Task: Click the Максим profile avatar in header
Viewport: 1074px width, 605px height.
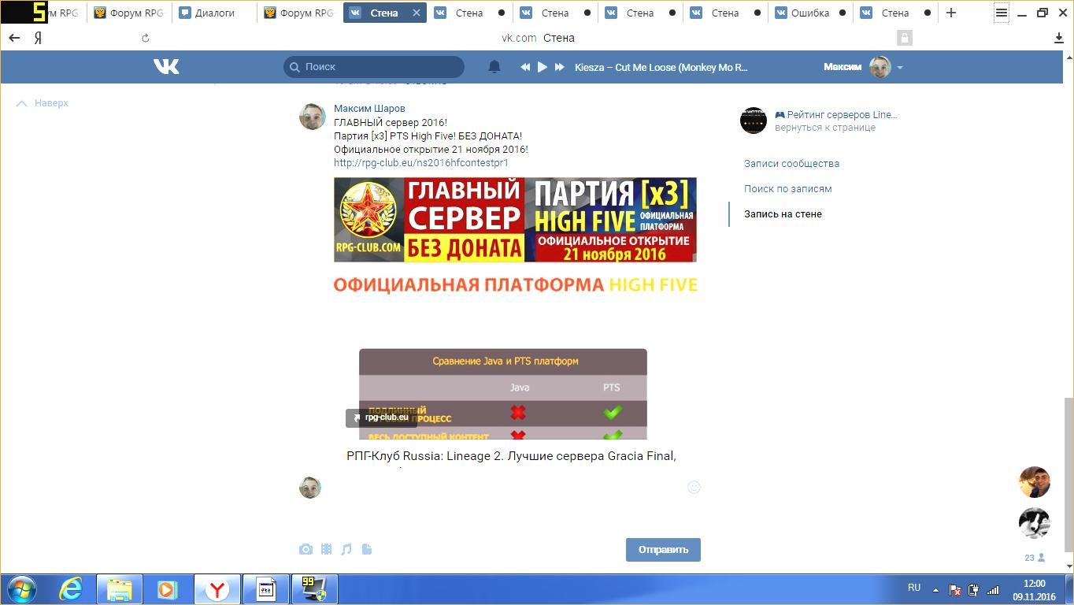Action: pyautogui.click(x=880, y=67)
